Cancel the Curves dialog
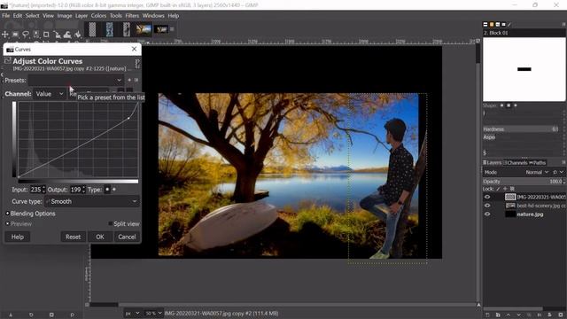 pos(127,237)
